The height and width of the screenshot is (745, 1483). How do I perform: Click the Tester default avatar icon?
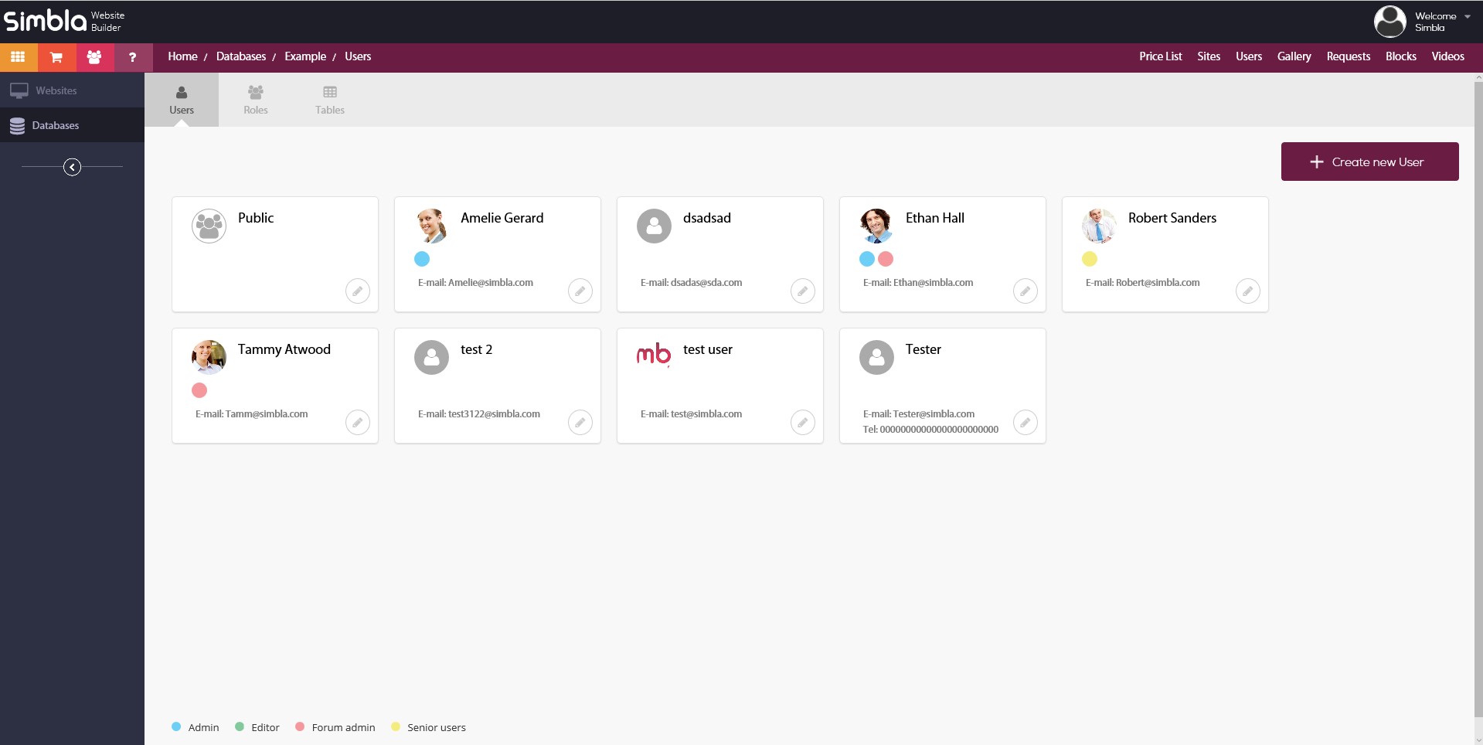click(x=876, y=357)
